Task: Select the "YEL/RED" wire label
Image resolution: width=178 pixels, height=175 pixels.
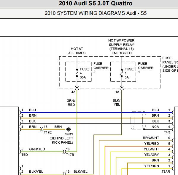Action: pos(152,144)
